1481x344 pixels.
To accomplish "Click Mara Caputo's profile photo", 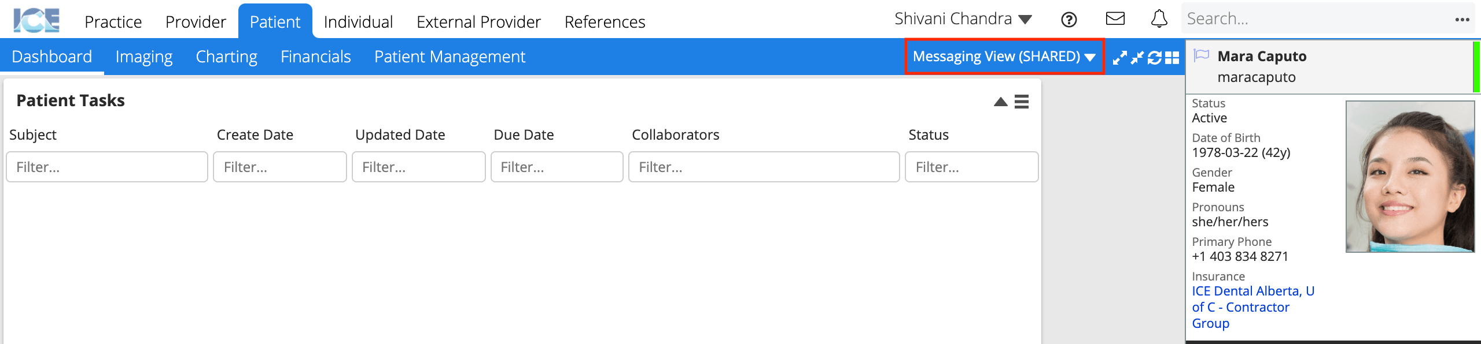I will coord(1410,177).
